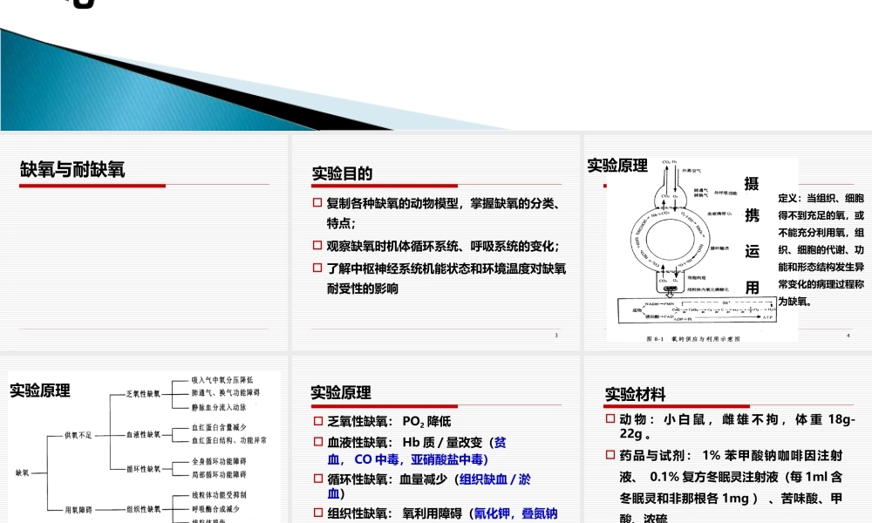
Task: Click the root node 缺氧 in the tree
Action: click(23, 473)
